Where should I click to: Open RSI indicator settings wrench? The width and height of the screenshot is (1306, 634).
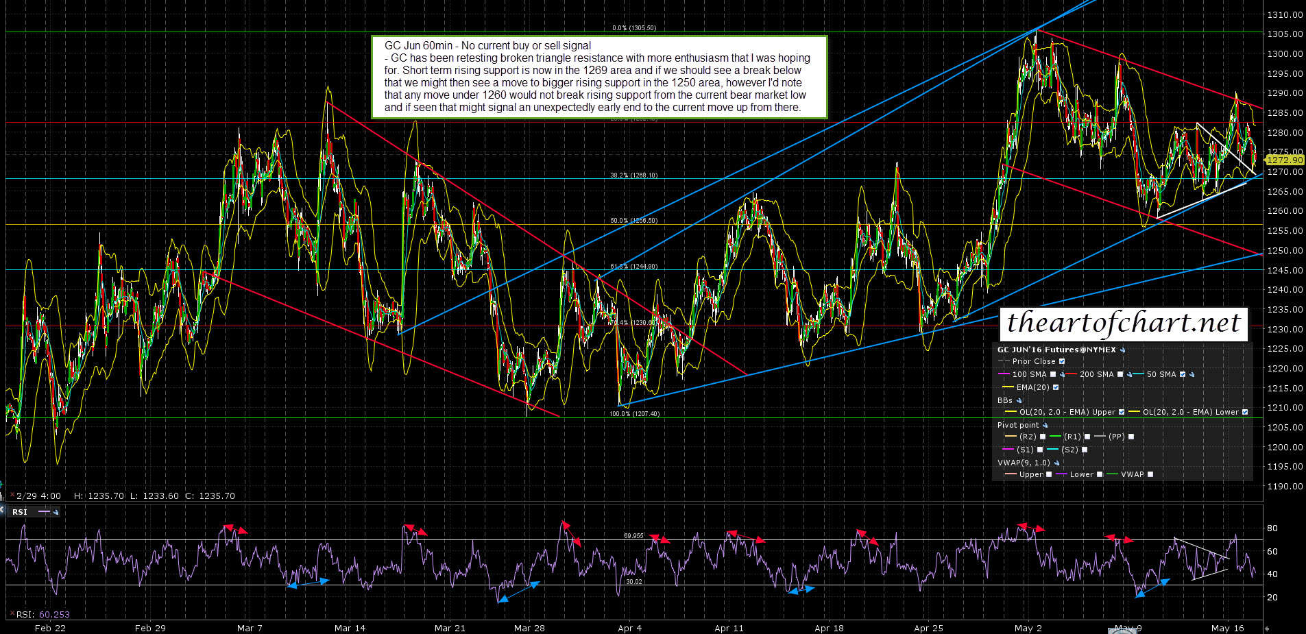(x=56, y=513)
